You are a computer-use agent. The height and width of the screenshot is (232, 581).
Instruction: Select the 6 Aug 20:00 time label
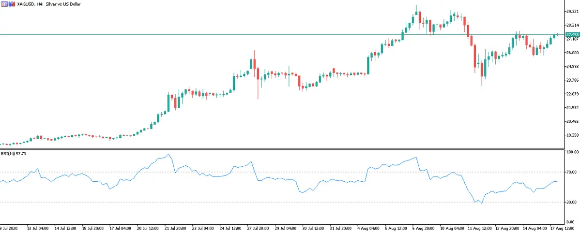pyautogui.click(x=423, y=228)
